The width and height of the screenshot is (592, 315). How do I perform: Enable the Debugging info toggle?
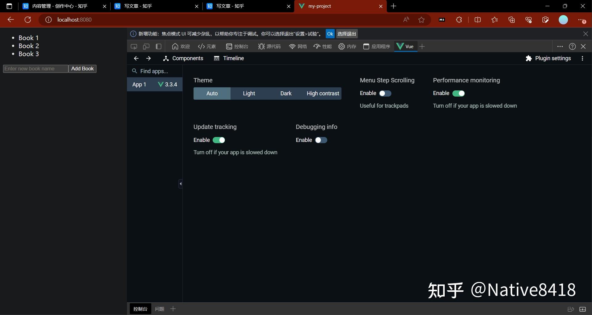point(321,140)
